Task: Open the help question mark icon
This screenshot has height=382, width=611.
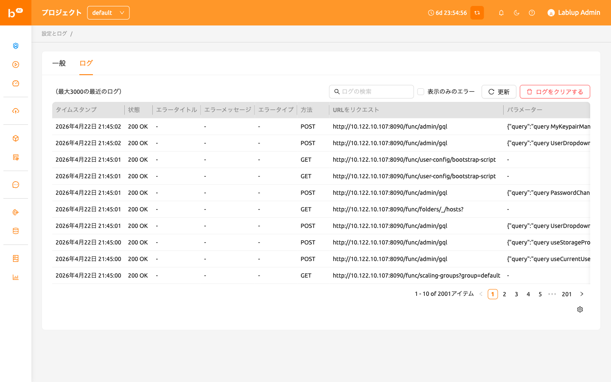Action: point(532,13)
